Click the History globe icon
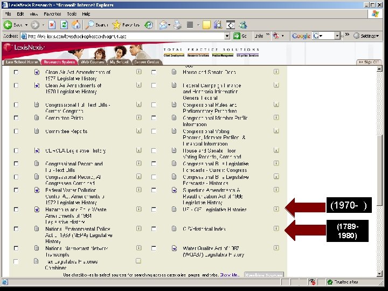Viewport: 388px width, 291px height. tap(149, 25)
